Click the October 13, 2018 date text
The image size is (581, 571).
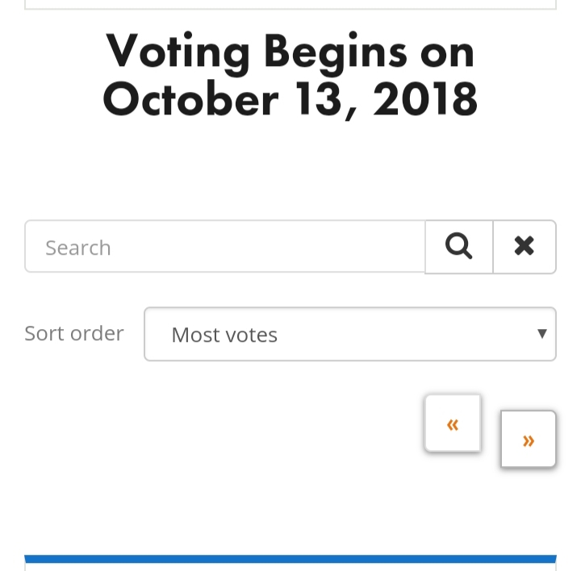coord(290,100)
